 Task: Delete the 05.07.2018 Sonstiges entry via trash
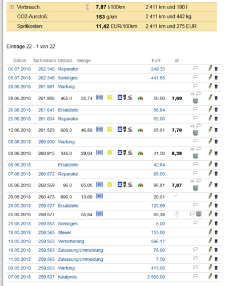coord(216,78)
